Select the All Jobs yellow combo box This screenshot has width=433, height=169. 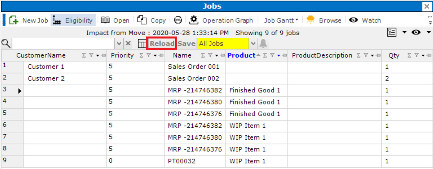click(x=223, y=43)
